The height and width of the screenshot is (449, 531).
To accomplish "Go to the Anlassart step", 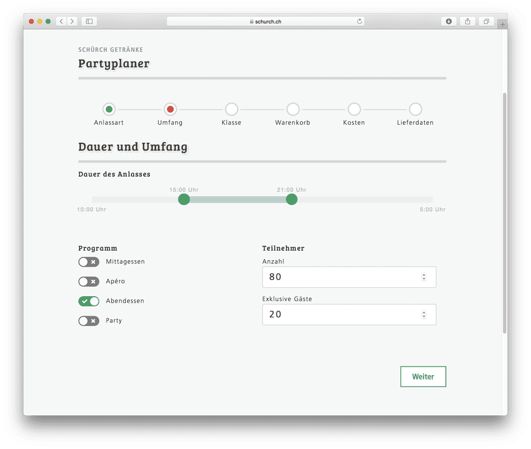I will (x=109, y=109).
